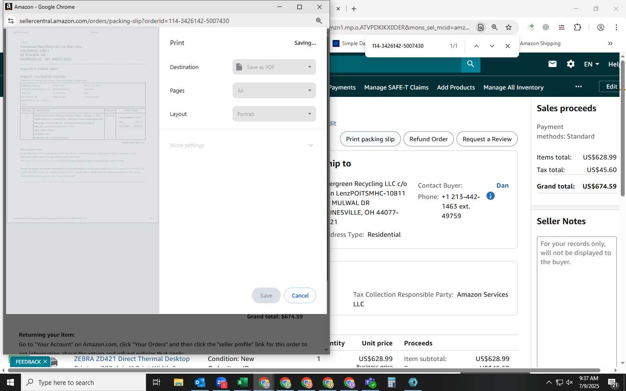This screenshot has height=391, width=626.
Task: Click the zoom magnifier icon in popup address bar
Action: (319, 21)
